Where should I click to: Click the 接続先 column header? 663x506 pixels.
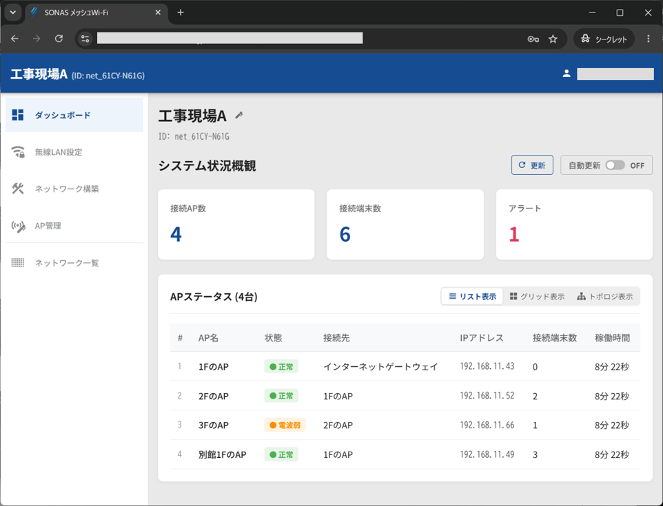pyautogui.click(x=336, y=338)
